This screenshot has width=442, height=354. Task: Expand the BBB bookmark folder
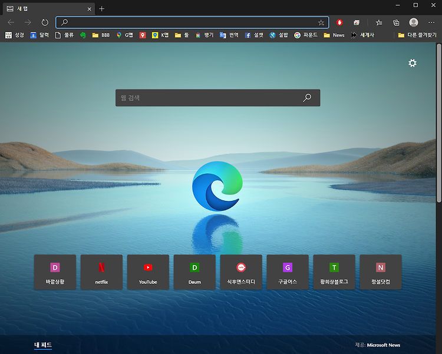click(x=101, y=35)
